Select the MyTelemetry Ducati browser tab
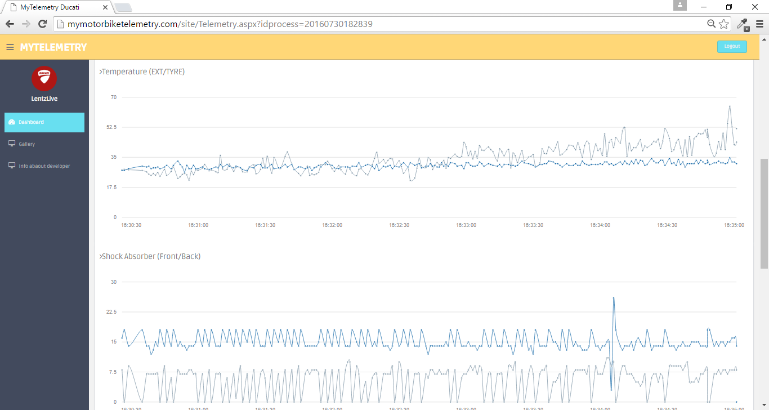 pyautogui.click(x=55, y=7)
